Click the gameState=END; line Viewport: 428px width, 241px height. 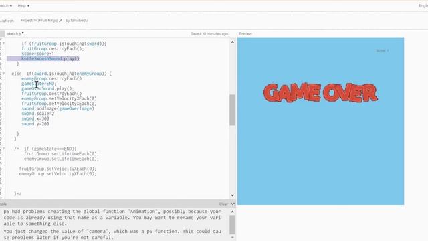click(x=39, y=84)
